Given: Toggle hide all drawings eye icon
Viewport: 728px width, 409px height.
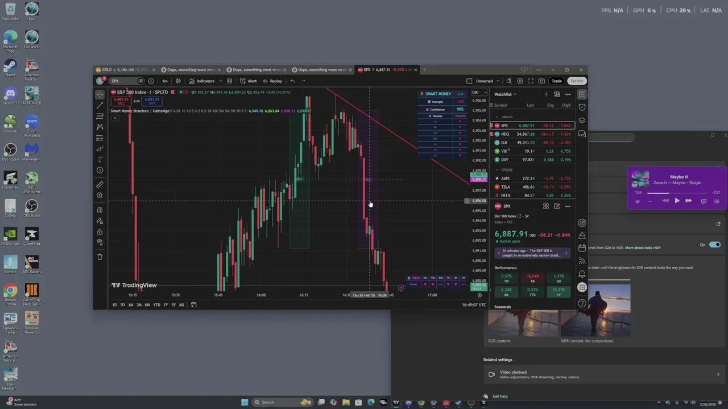Looking at the screenshot, I should [100, 242].
